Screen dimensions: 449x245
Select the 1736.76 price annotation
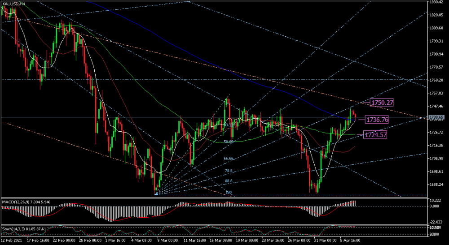[377, 120]
